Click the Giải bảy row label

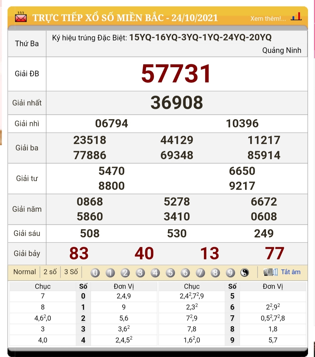pos(27,253)
